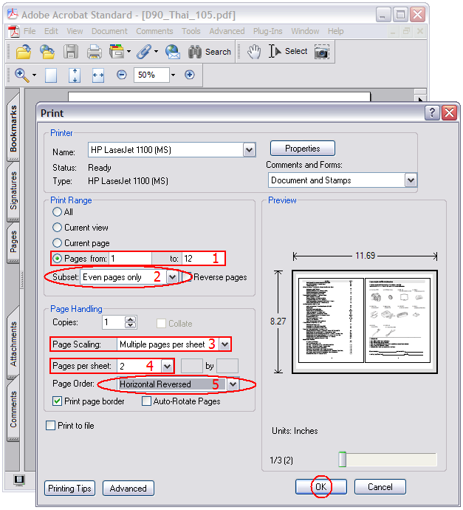463x510 pixels.
Task: Open the File menu
Action: 30,31
